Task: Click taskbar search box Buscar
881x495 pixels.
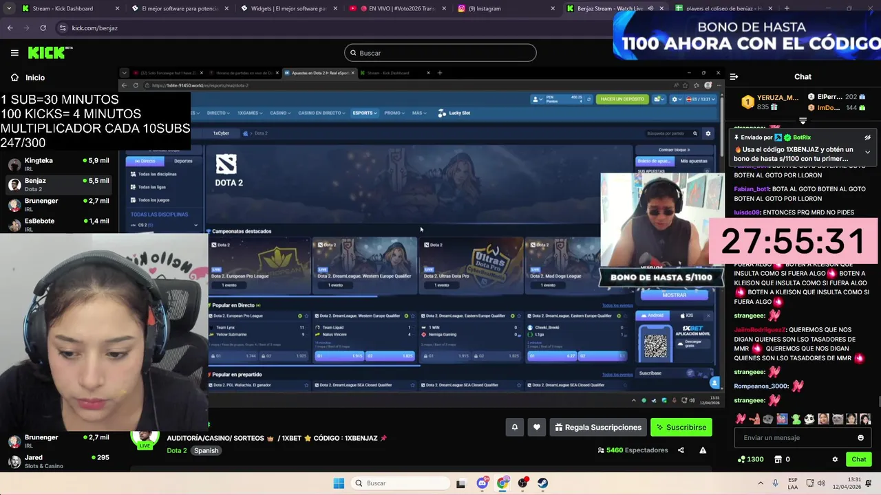Action: click(399, 483)
